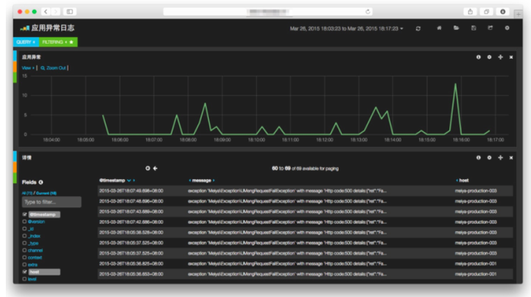Open the load dashboard folder icon

(x=456, y=28)
